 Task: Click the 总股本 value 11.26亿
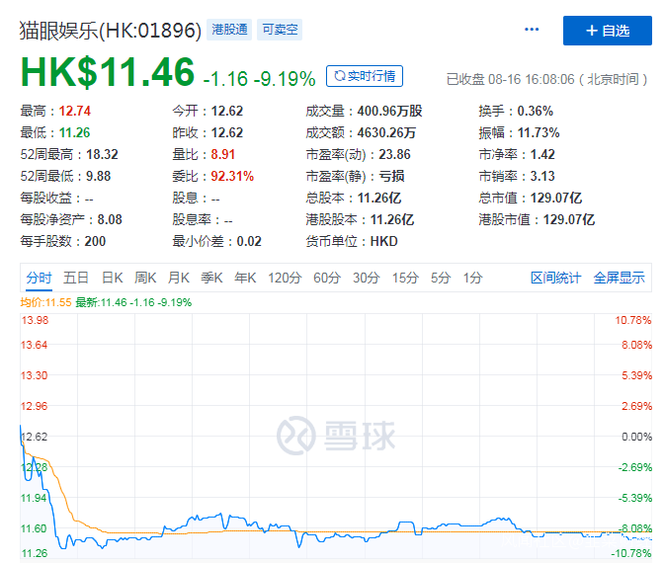pos(379,199)
